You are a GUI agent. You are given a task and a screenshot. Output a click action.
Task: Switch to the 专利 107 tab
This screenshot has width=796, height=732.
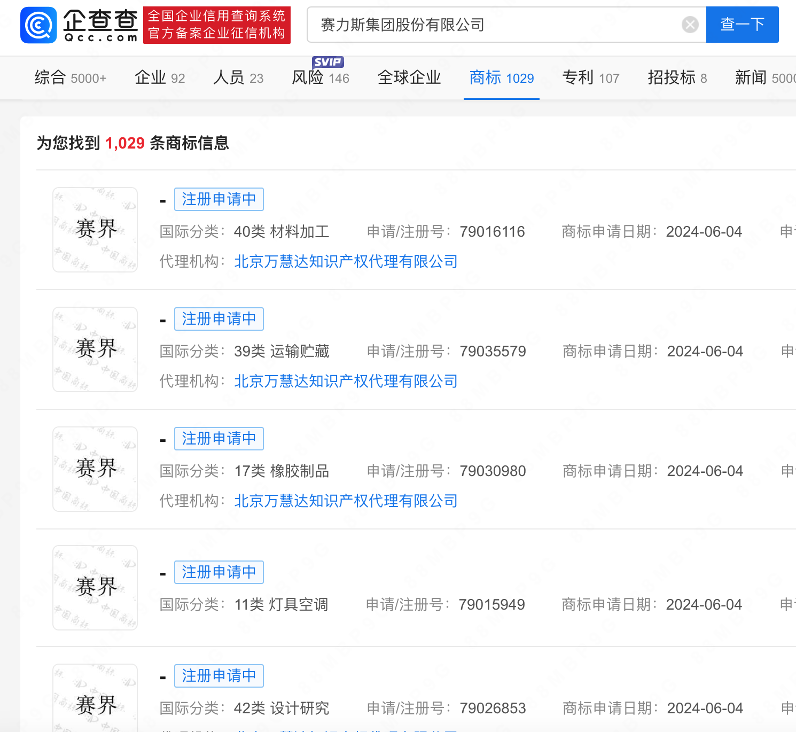click(590, 78)
